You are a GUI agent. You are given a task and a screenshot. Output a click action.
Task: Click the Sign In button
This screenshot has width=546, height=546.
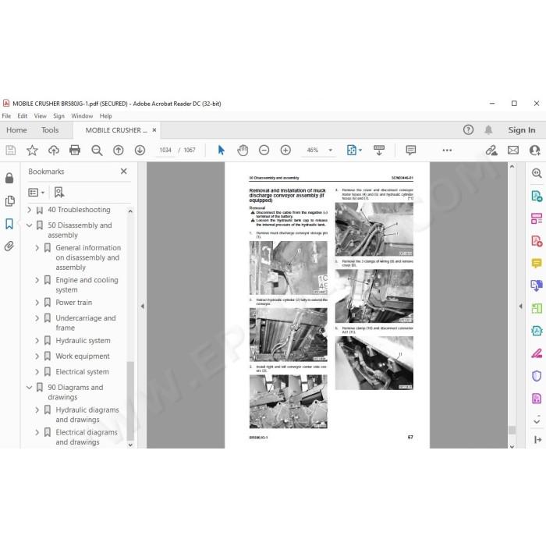click(x=521, y=130)
